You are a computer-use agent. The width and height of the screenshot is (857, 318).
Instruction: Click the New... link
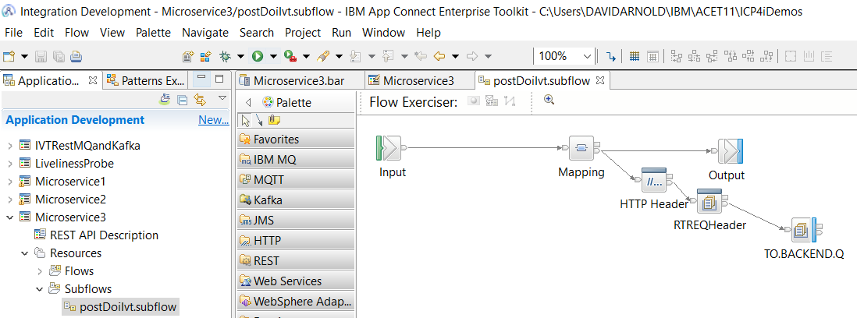pyautogui.click(x=213, y=120)
